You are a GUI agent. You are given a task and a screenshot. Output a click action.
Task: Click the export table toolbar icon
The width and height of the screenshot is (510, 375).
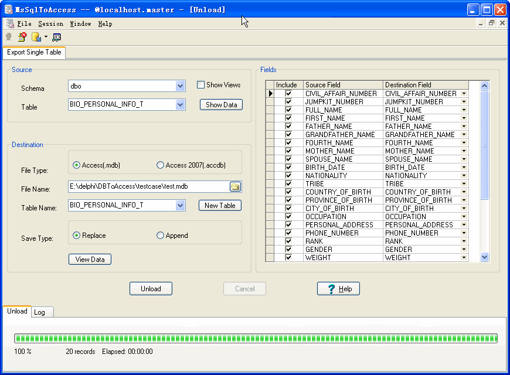click(36, 37)
